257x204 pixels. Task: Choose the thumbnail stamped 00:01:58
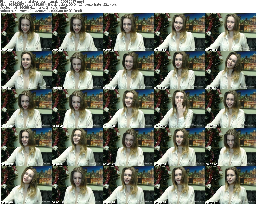point(128,109)
